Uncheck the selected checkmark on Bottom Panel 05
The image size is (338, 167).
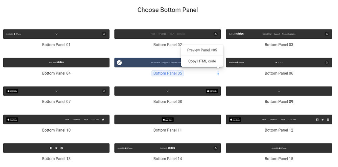pos(119,63)
